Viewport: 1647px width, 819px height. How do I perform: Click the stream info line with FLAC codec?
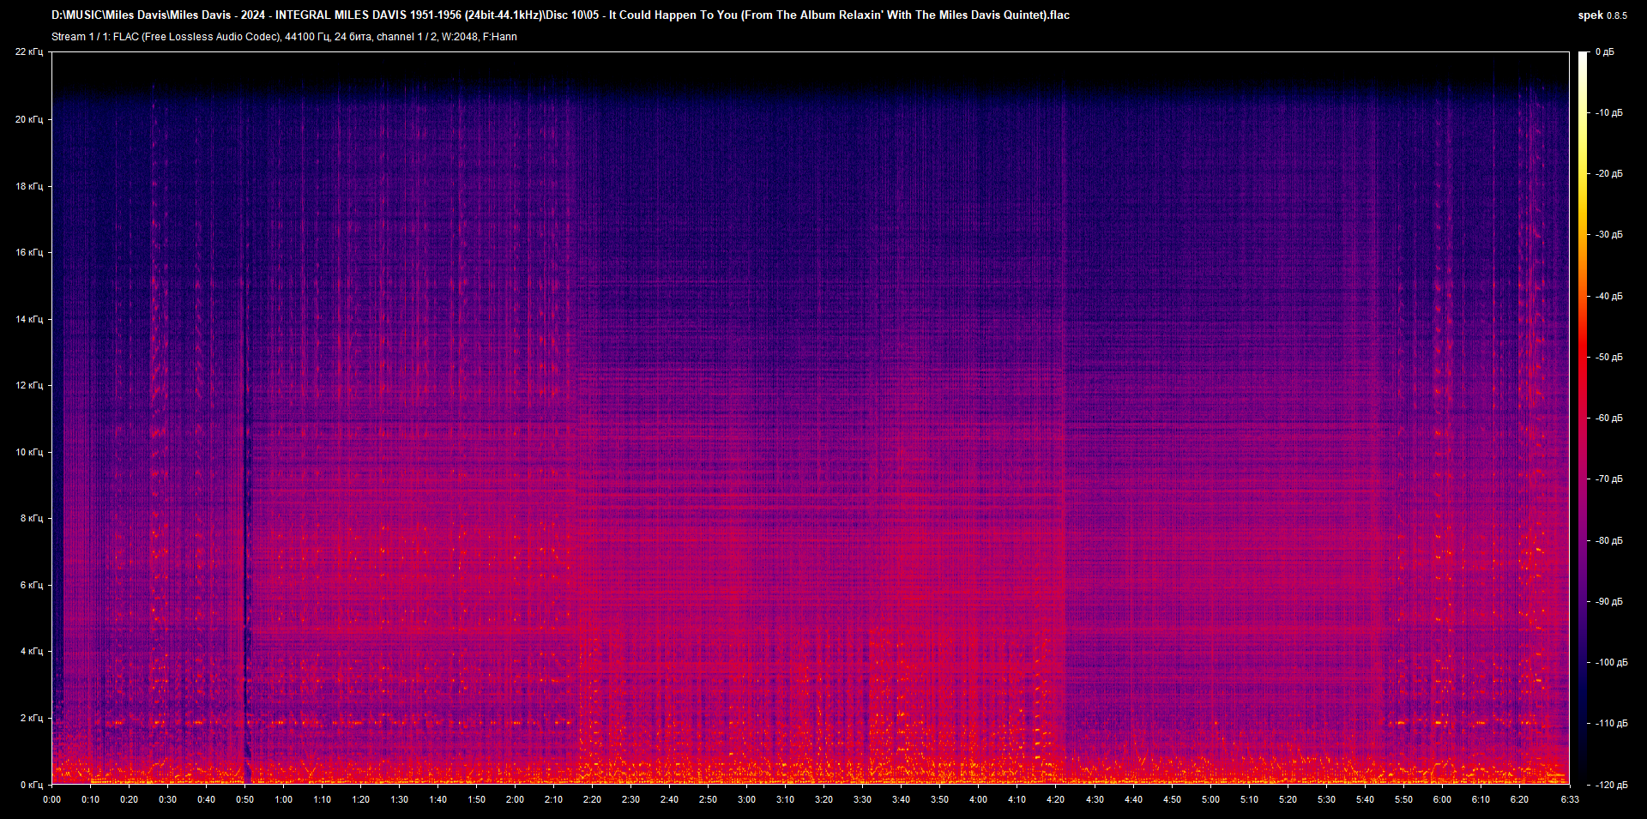pos(284,37)
